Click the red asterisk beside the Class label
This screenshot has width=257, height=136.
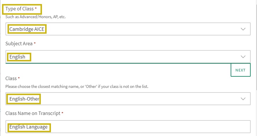click(x=19, y=78)
